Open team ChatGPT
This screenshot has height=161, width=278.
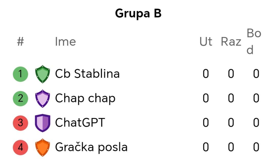click(x=80, y=123)
